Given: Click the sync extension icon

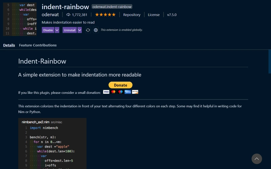Looking at the screenshot, I should (x=88, y=30).
